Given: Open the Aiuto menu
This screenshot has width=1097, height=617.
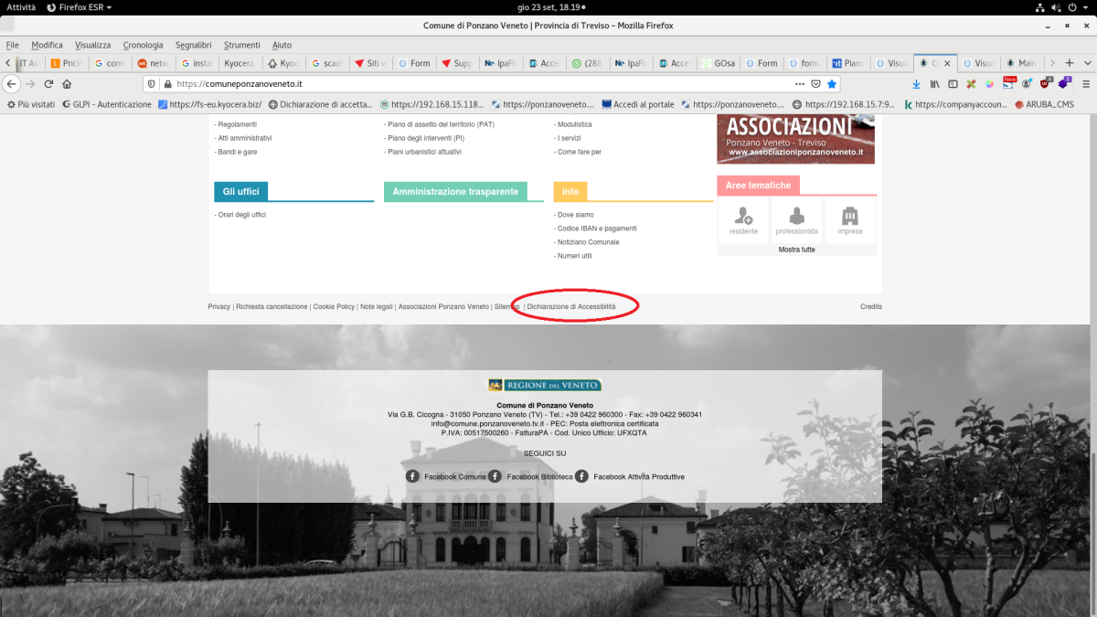Looking at the screenshot, I should [x=282, y=45].
